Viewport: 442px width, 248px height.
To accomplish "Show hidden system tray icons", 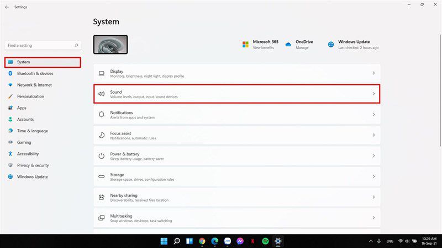I will coord(371,241).
